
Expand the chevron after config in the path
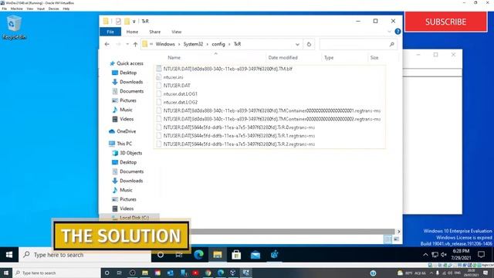coord(229,45)
